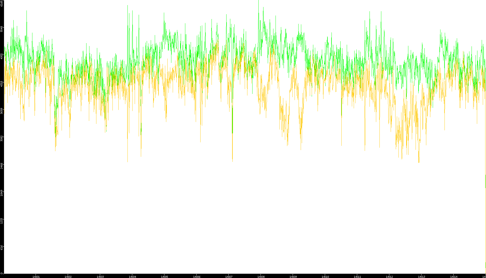
Task: Click the 4932 value axis label
Action: click(2, 56)
